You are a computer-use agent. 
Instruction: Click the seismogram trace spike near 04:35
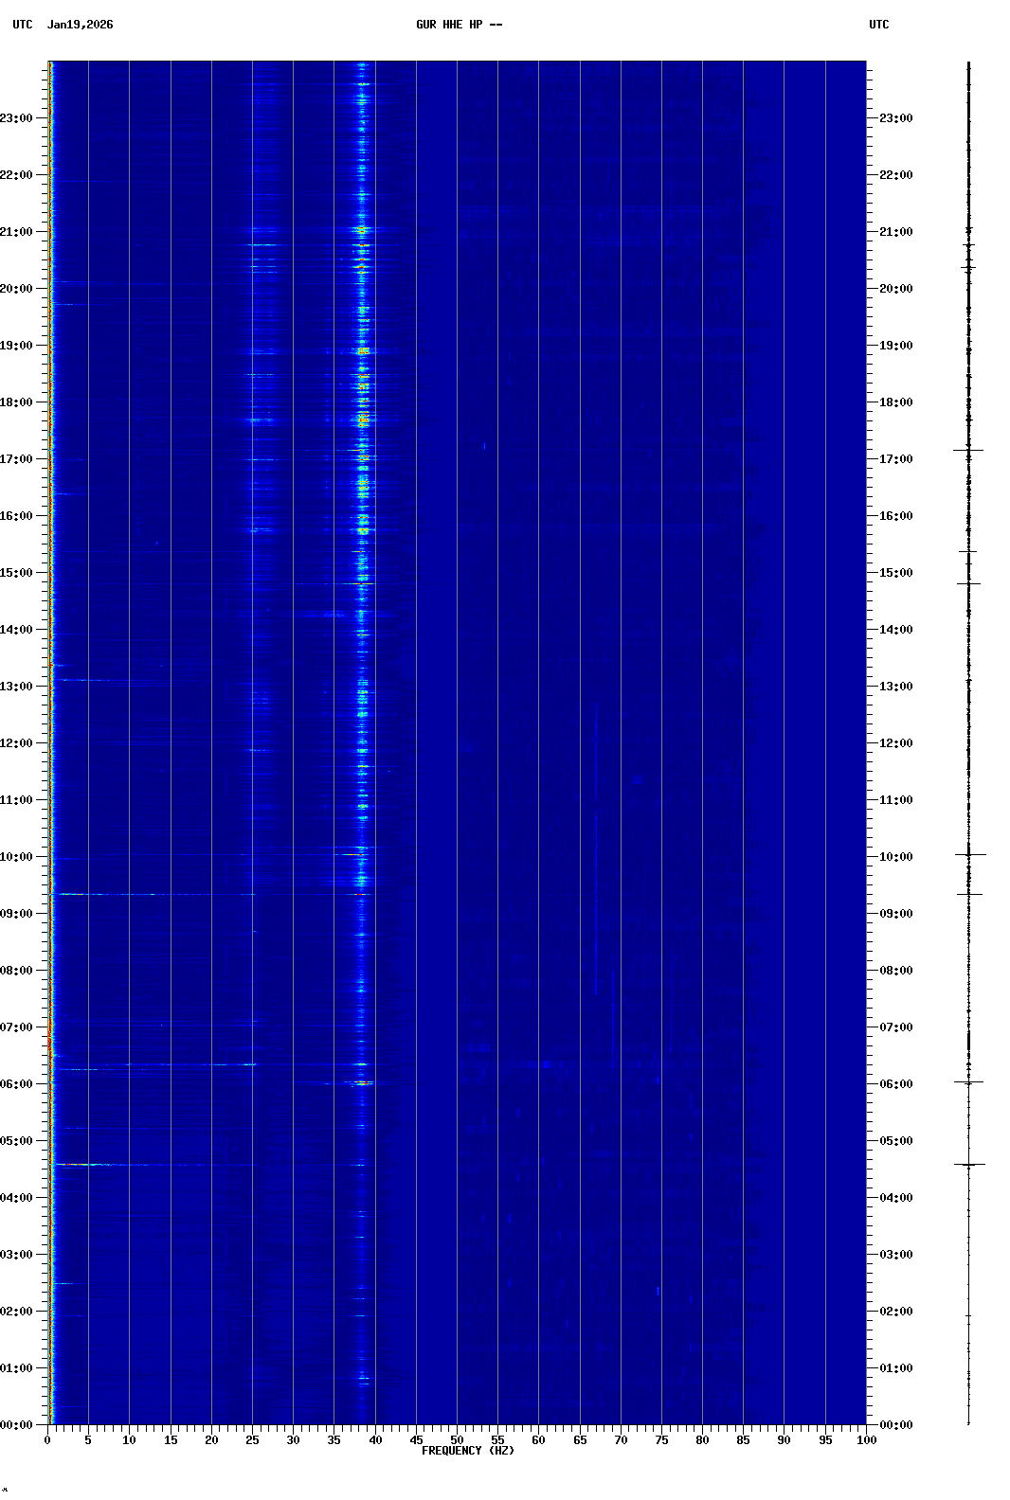[969, 1165]
